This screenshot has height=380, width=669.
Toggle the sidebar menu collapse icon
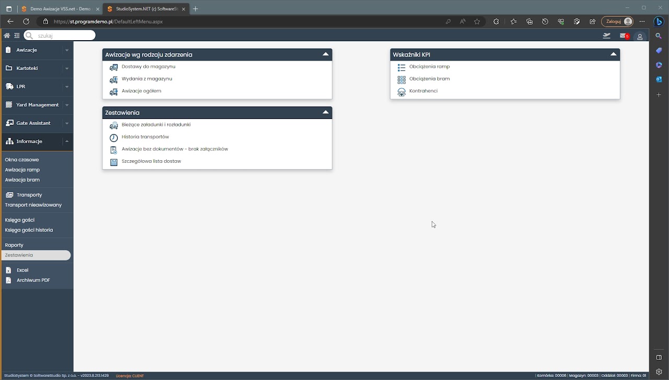click(17, 35)
